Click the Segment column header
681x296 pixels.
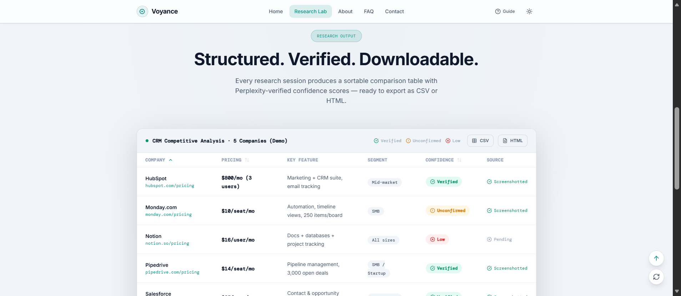click(377, 160)
